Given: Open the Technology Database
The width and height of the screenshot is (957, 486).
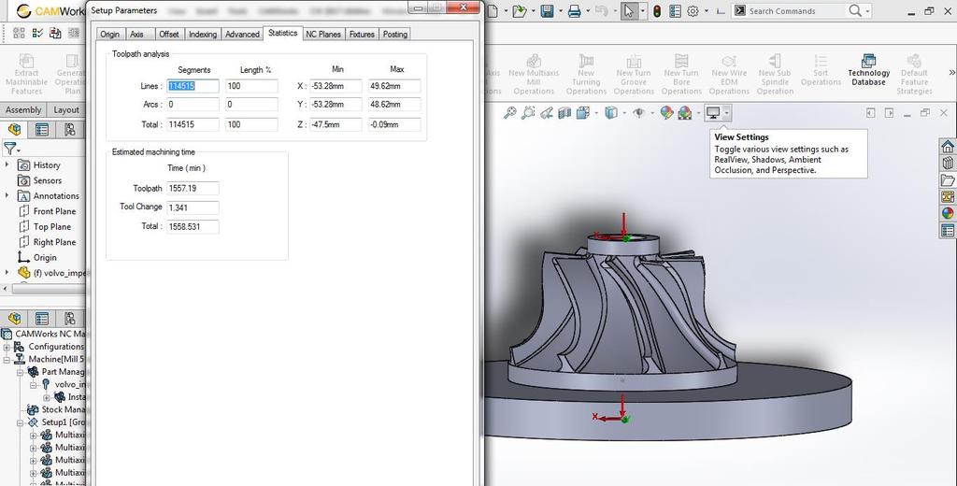Looking at the screenshot, I should pyautogui.click(x=868, y=69).
